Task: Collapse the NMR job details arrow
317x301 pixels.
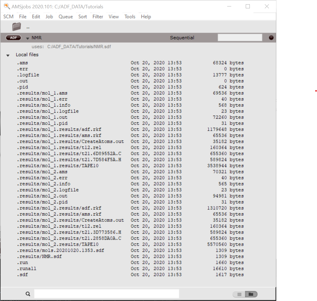Action: click(x=27, y=38)
